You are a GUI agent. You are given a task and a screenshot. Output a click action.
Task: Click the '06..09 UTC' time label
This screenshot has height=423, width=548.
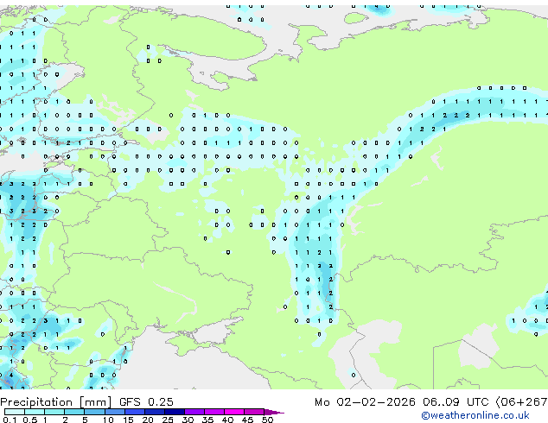pos(456,402)
